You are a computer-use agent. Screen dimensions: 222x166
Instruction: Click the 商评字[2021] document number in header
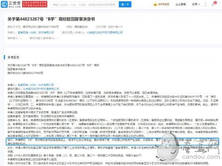click(x=41, y=27)
